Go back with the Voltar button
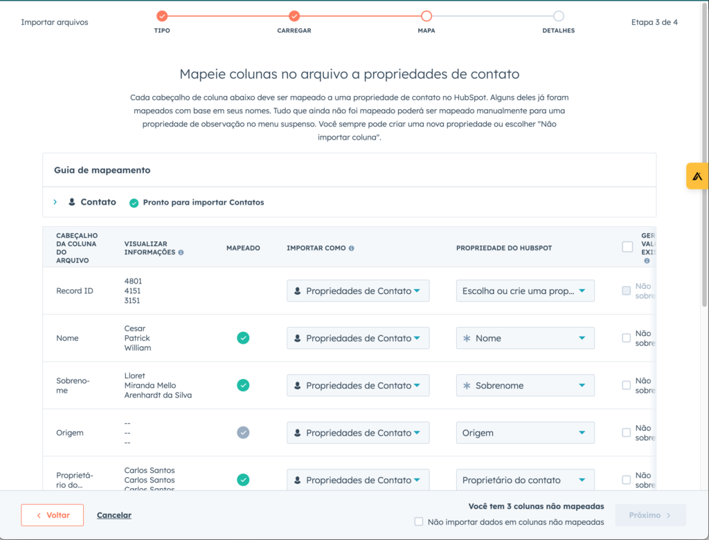This screenshot has width=709, height=540. pyautogui.click(x=53, y=515)
